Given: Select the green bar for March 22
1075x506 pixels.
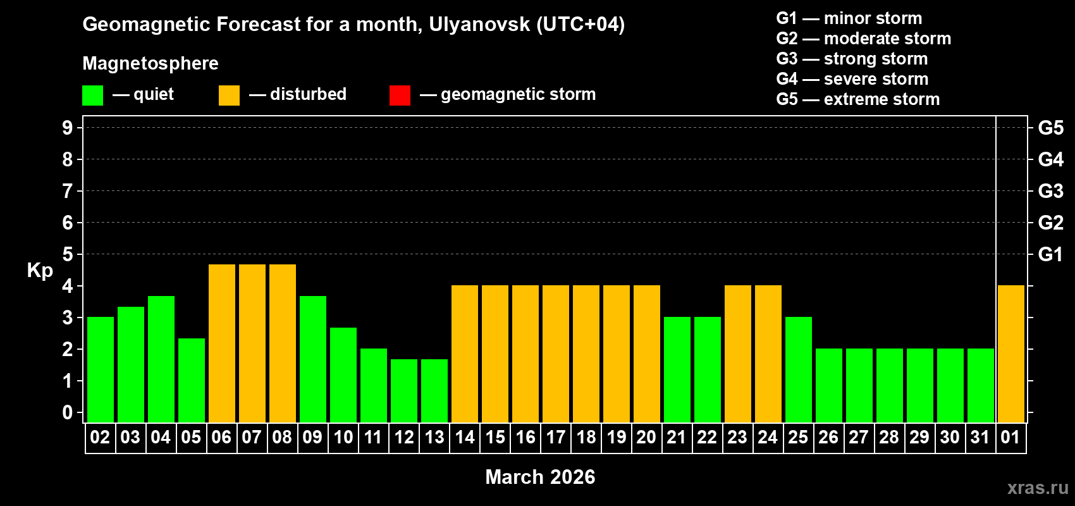Looking at the screenshot, I should click(x=708, y=370).
